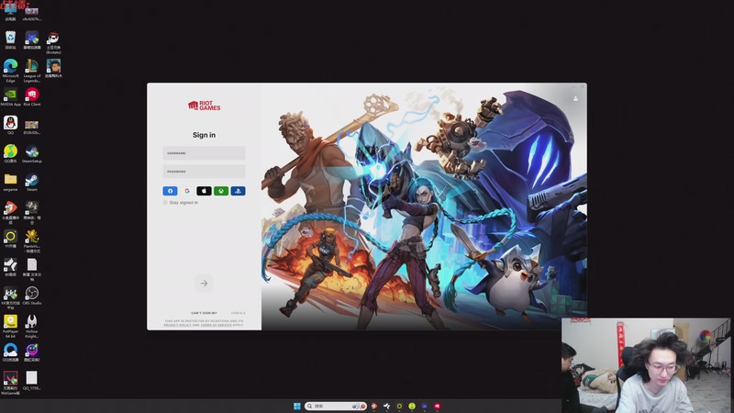Sign in with the Google button

click(187, 191)
